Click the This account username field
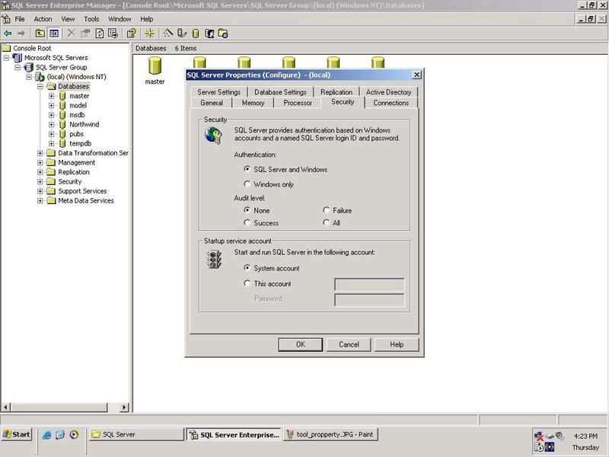The width and height of the screenshot is (609, 457). pos(369,284)
